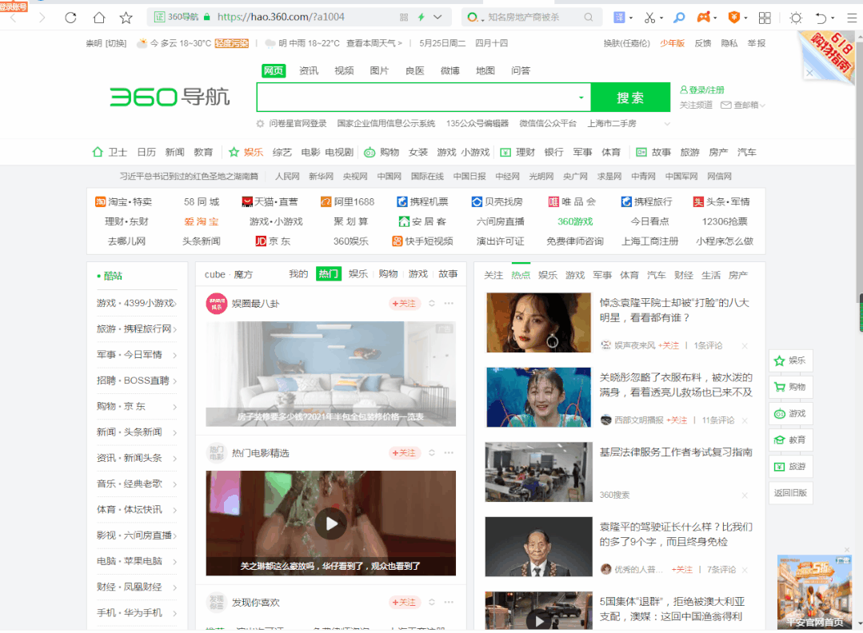Click the browser back arrow
863x633 pixels.
click(x=14, y=18)
